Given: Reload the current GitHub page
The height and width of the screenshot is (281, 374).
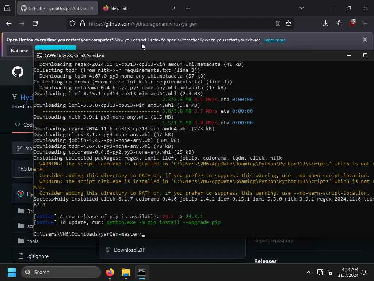Looking at the screenshot, I should pos(35,24).
